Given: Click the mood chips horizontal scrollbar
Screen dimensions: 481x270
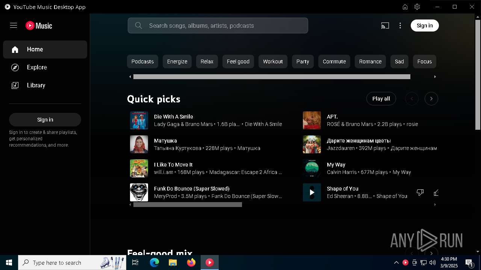Looking at the screenshot, I should 272,77.
